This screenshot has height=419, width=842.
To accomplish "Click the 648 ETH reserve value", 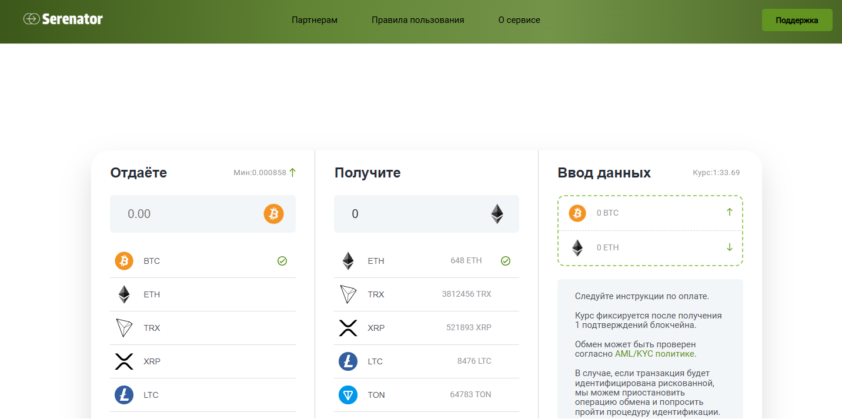I will click(466, 261).
